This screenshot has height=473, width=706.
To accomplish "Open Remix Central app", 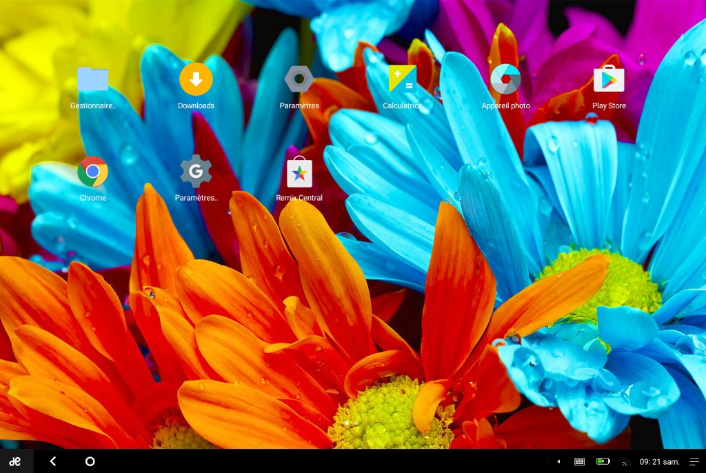I will click(x=299, y=172).
